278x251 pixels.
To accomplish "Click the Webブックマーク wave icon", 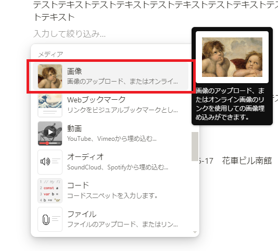I will coord(50,105).
